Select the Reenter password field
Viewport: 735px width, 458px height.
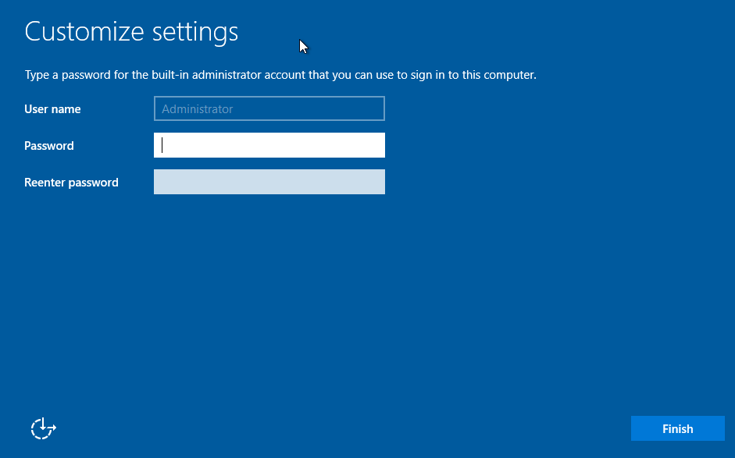click(269, 182)
